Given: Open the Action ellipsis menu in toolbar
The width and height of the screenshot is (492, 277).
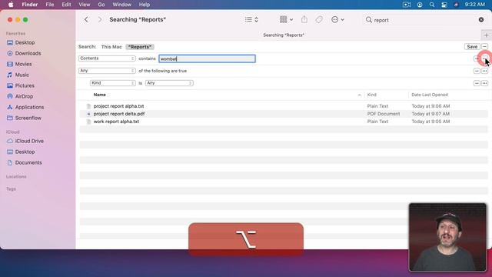Looking at the screenshot, I should [337, 19].
